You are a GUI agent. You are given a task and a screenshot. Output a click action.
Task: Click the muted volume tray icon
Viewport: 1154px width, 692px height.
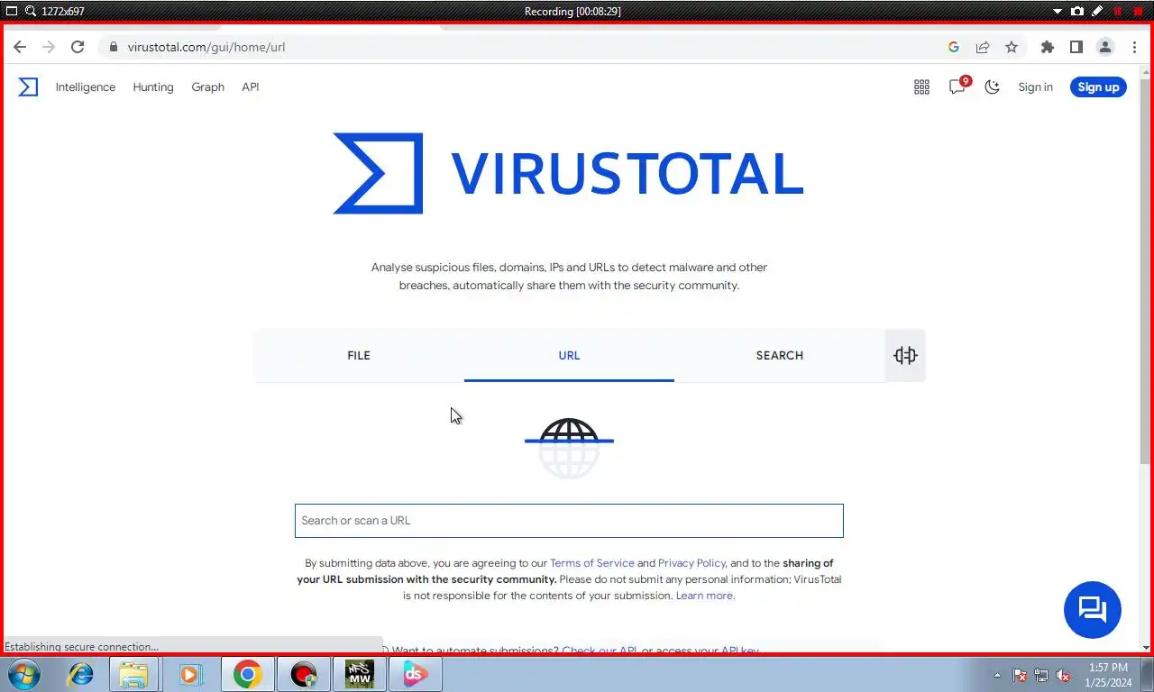1064,675
